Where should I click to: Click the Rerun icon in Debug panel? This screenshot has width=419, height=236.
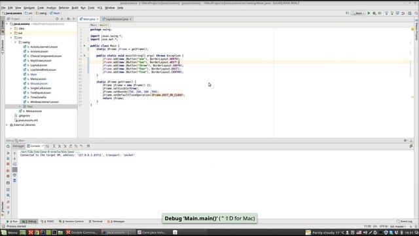pyautogui.click(x=8, y=146)
